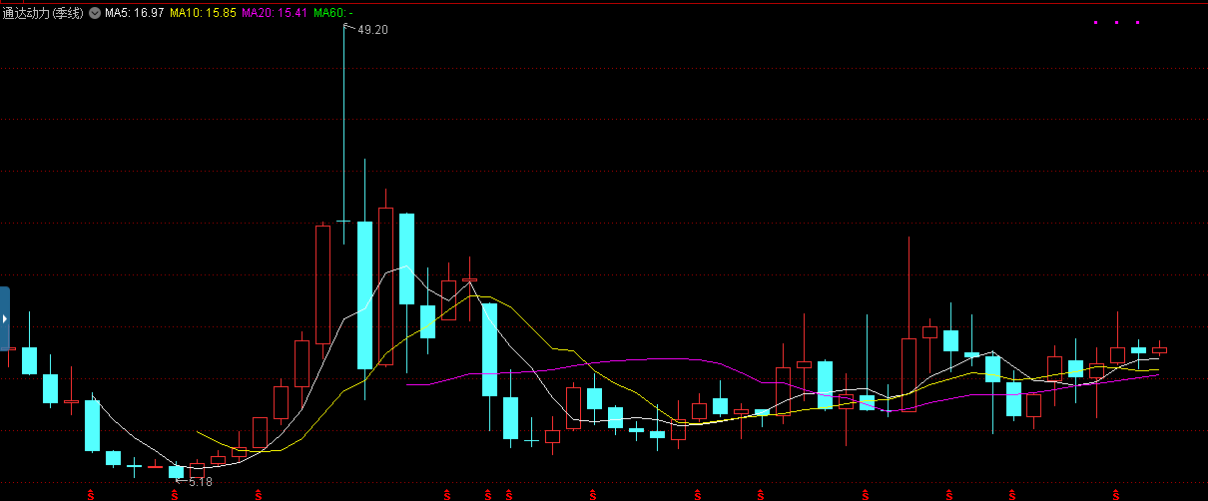Click the MA5: 16.97 indicator label
This screenshot has height=501, width=1208.
134,14
